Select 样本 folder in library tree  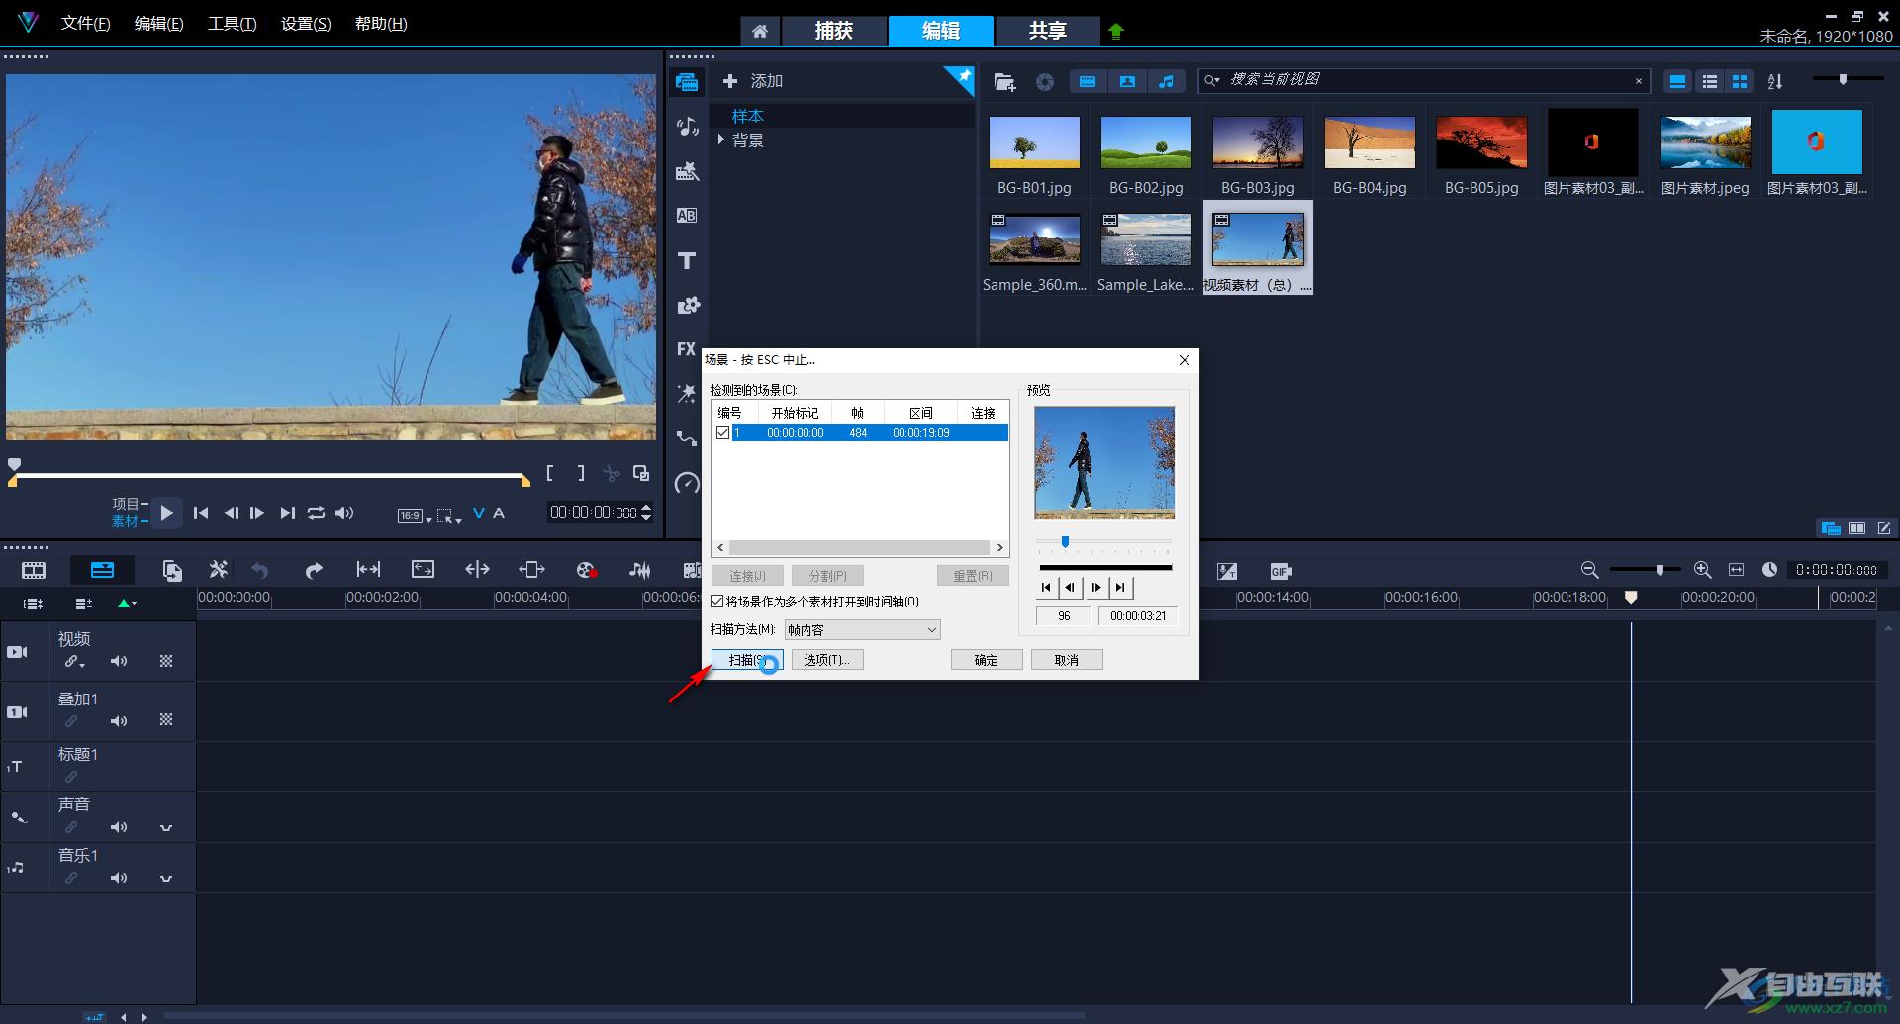[747, 116]
